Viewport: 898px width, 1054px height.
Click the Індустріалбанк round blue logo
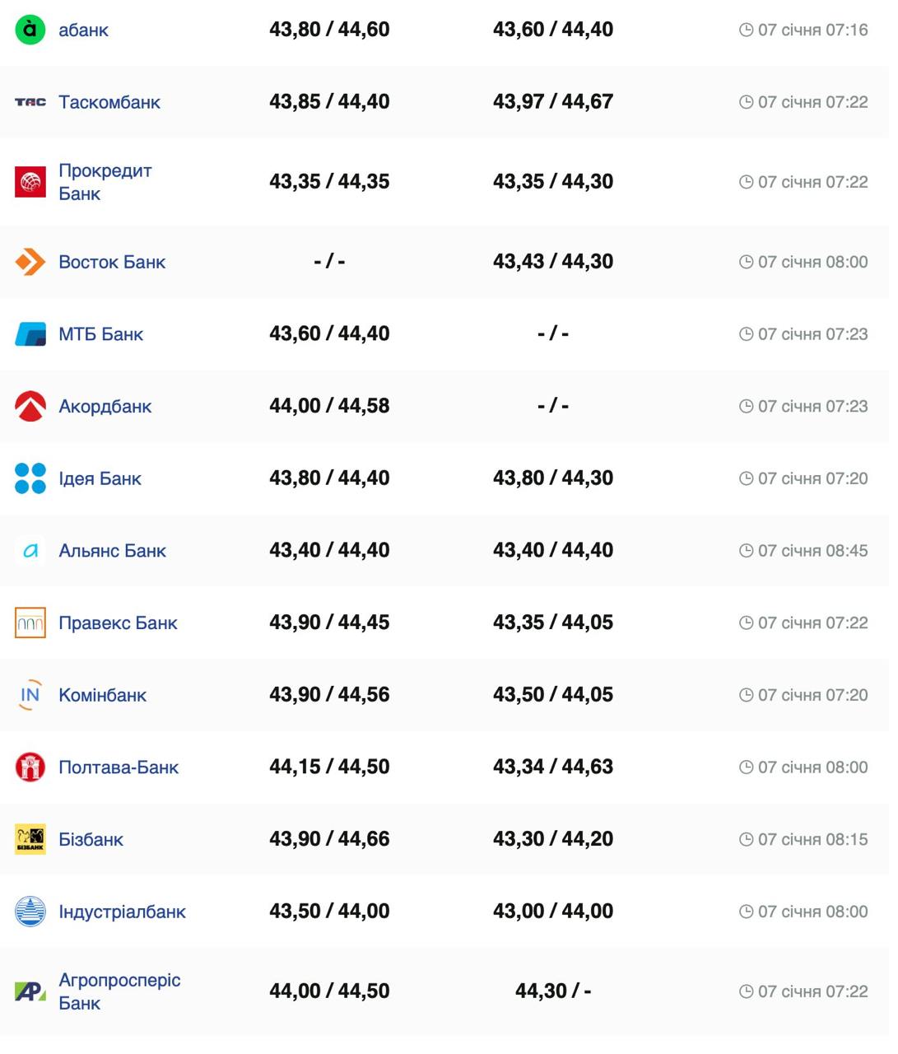click(x=30, y=912)
